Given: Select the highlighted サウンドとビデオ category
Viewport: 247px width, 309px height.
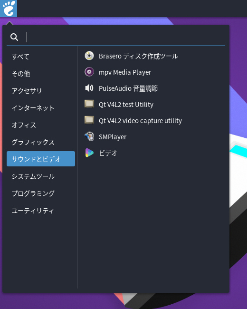Looking at the screenshot, I should pos(41,159).
